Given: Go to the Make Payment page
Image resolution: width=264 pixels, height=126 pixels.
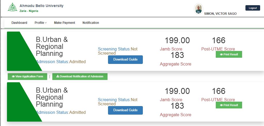Looking at the screenshot, I should pos(64,23).
